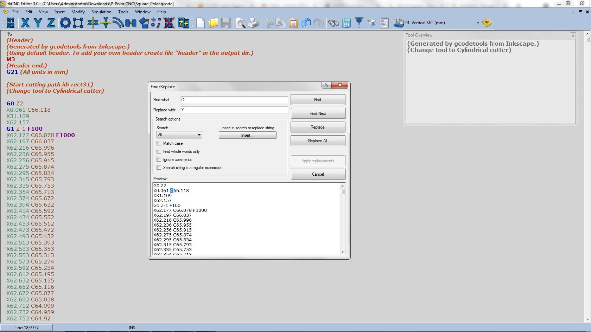The image size is (591, 332).
Task: Click the translate/shift blocks icon
Action: tap(131, 23)
